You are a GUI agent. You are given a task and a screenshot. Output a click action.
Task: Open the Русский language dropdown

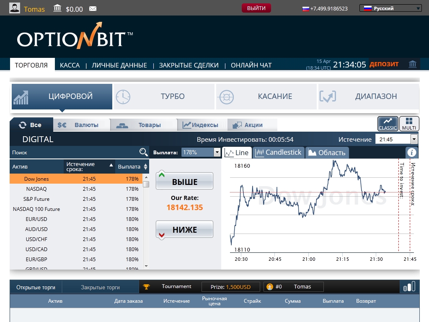(390, 8)
